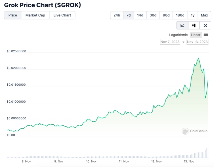Show the 30d price range
Image resolution: width=214 pixels, height=167 pixels.
tap(153, 15)
